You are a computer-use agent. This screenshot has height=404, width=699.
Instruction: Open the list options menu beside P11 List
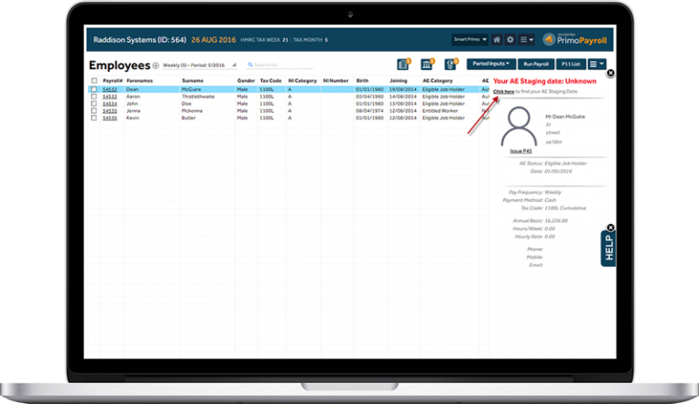coord(596,64)
